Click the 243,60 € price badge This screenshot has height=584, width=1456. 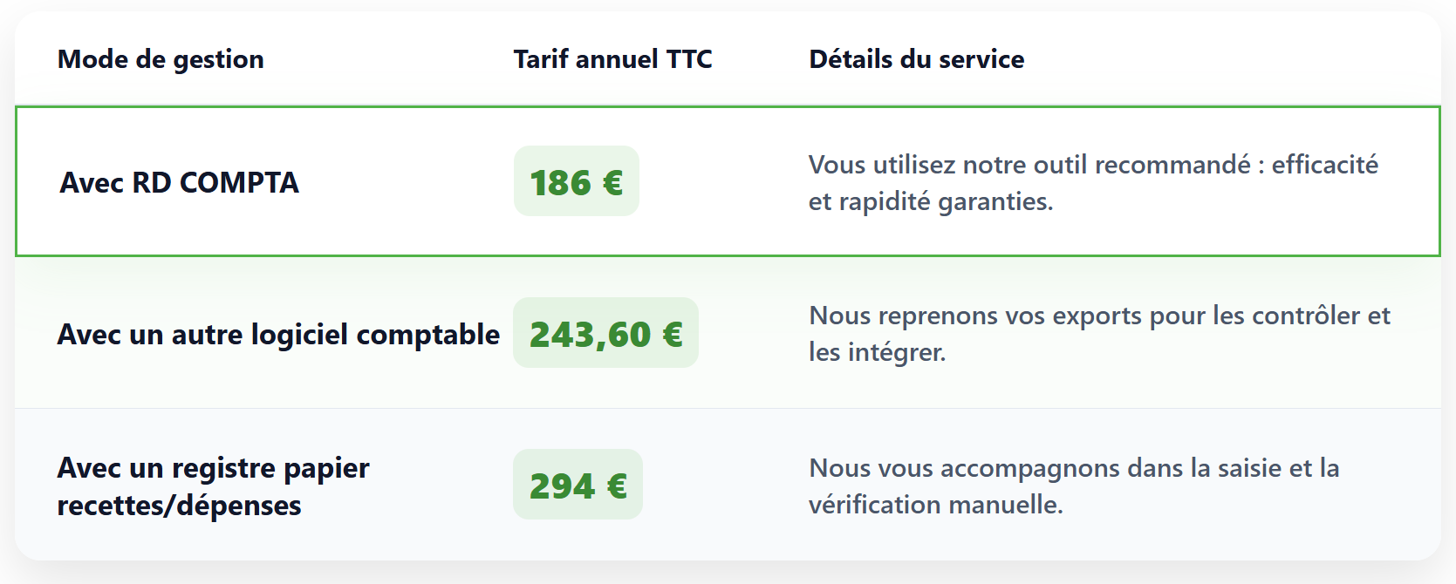point(605,333)
